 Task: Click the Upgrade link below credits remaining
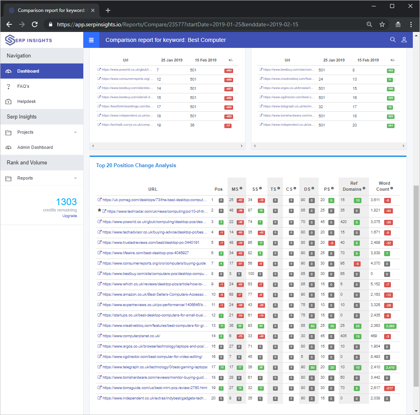70,215
